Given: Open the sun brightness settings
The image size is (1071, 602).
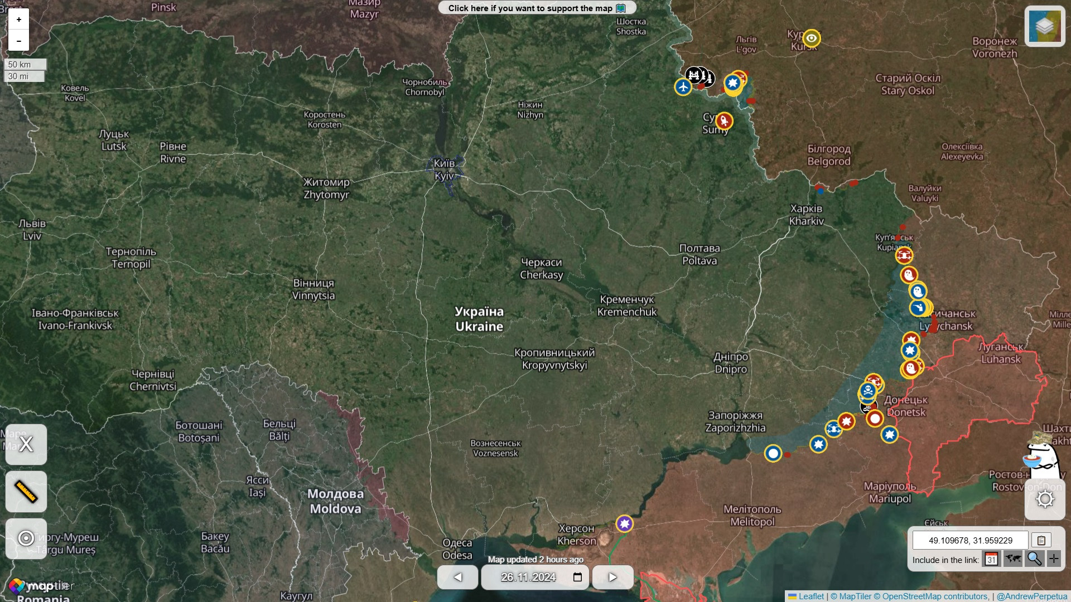Looking at the screenshot, I should 1044,499.
